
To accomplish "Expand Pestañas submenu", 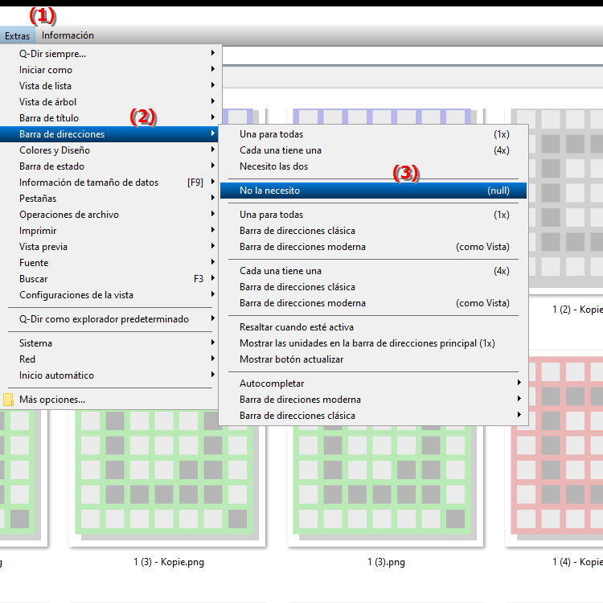I will [x=109, y=199].
